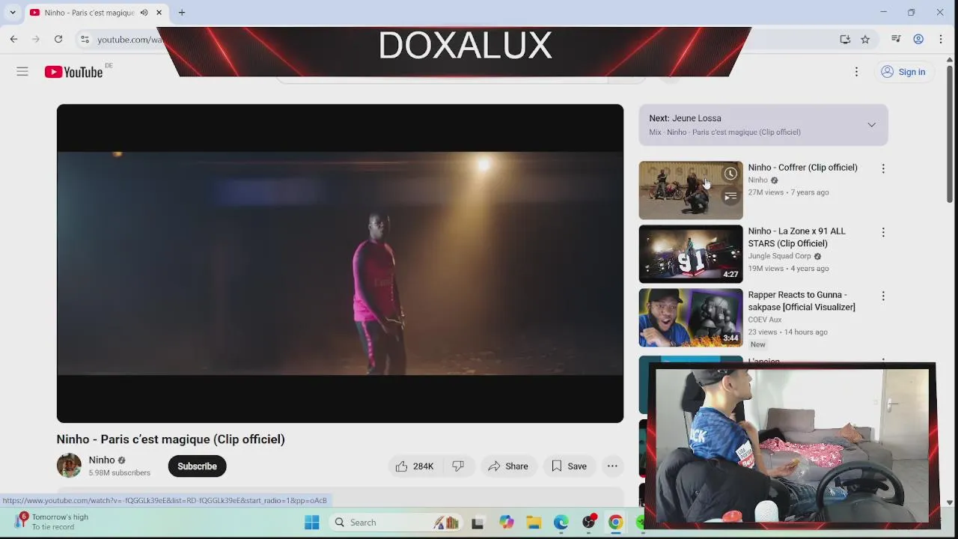Image resolution: width=958 pixels, height=539 pixels.
Task: Click the taskbar Search box
Action: (395, 523)
